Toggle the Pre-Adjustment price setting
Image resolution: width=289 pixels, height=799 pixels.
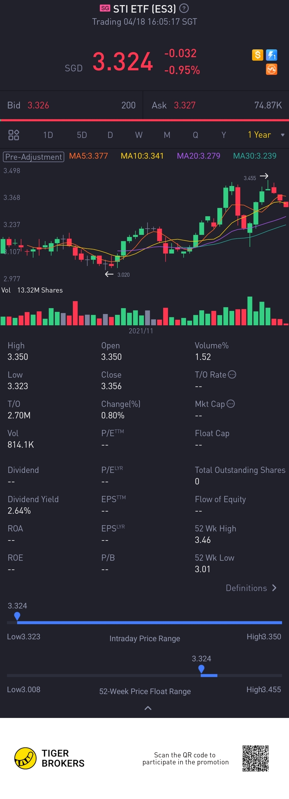coord(33,157)
